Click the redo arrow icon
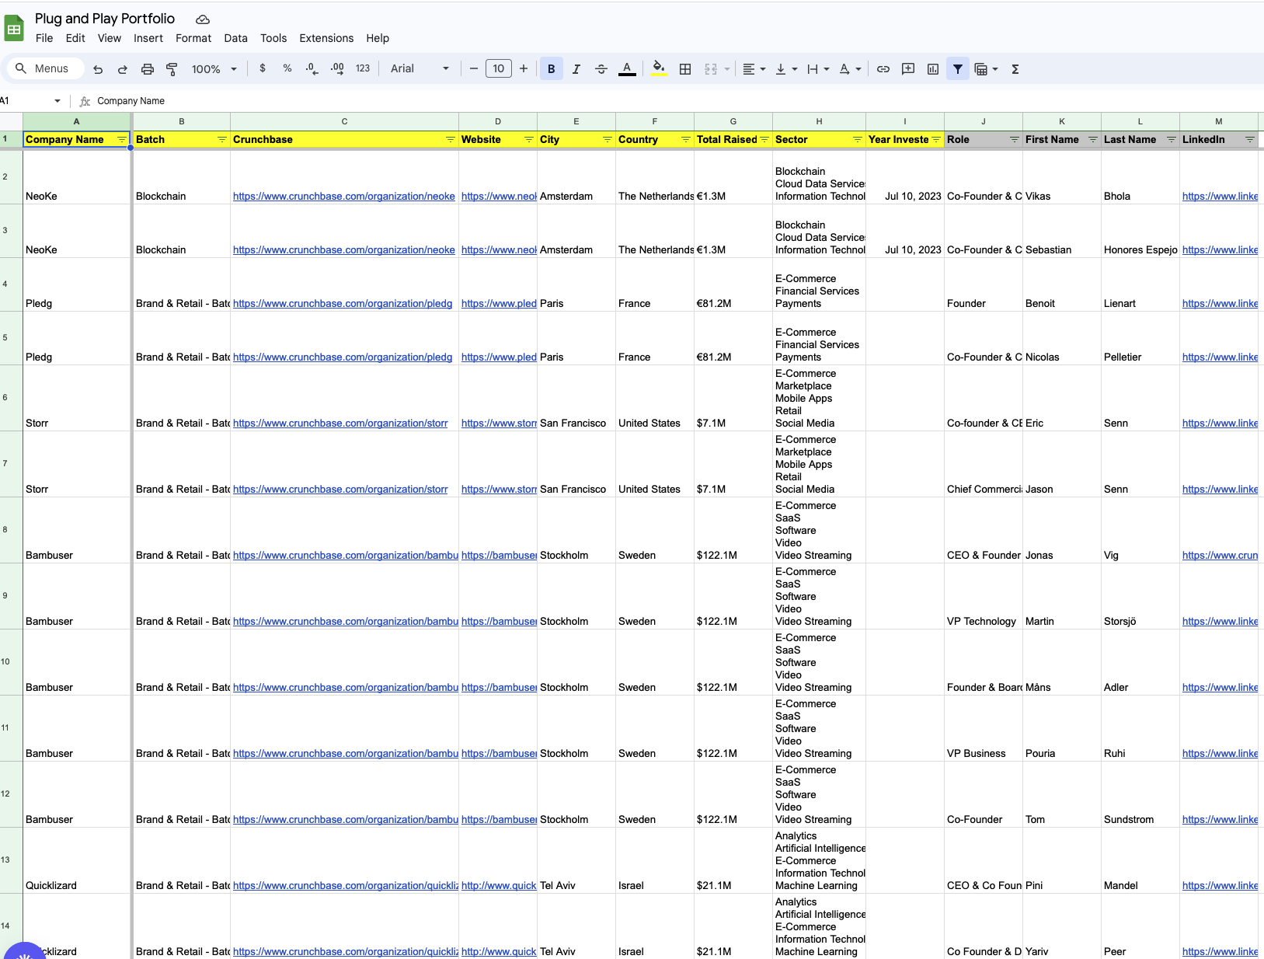 tap(123, 69)
